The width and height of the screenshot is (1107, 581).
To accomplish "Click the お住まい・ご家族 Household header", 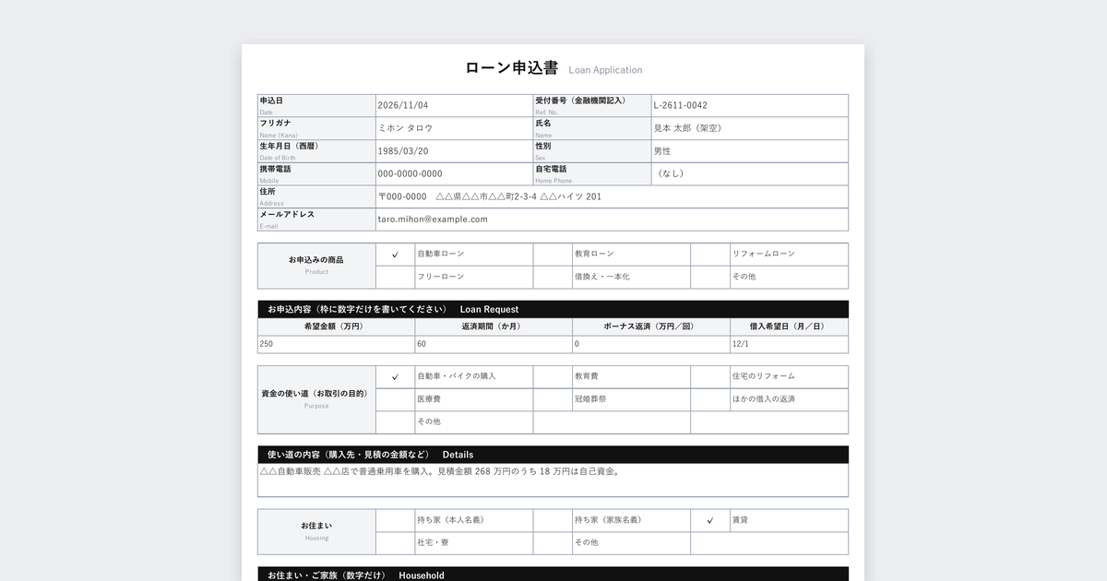I will tap(553, 575).
